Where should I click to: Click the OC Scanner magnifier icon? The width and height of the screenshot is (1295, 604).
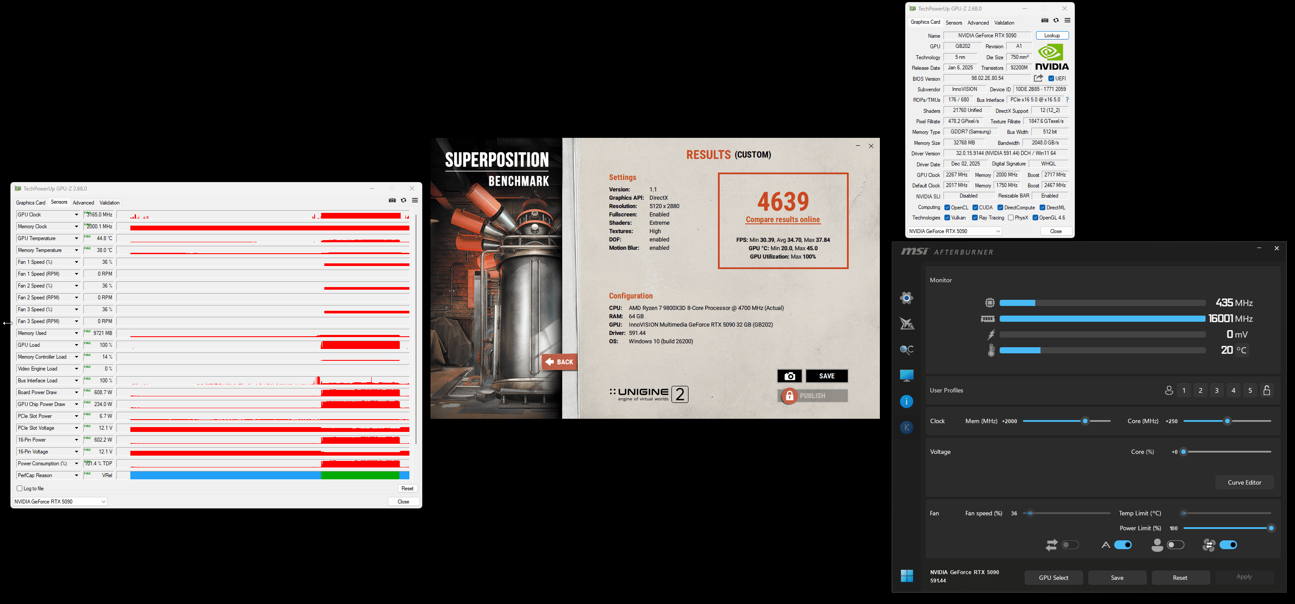[x=906, y=349]
